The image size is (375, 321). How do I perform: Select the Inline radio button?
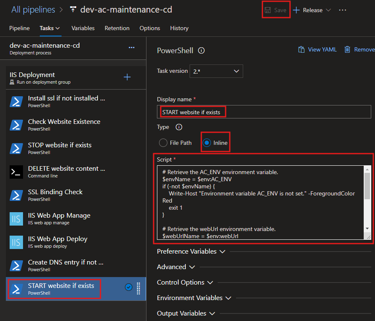coord(207,143)
